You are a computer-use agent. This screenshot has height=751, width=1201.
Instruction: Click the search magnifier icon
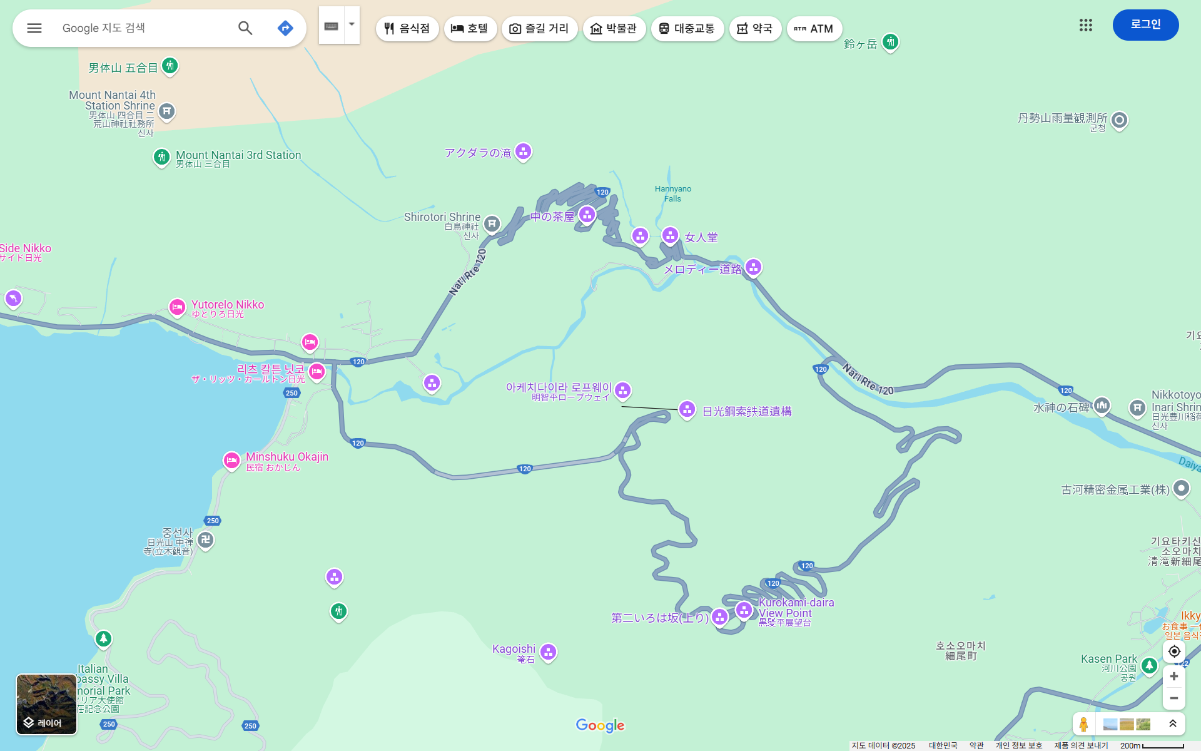tap(245, 28)
